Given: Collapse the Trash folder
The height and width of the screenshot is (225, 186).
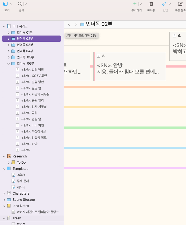Looking at the screenshot, I should 4,218.
